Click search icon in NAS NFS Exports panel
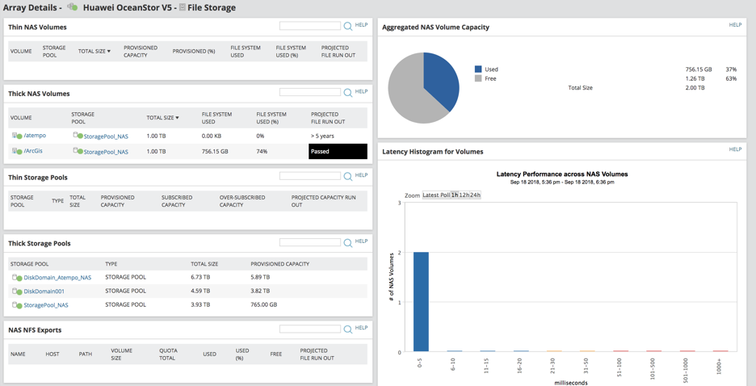 coord(347,329)
